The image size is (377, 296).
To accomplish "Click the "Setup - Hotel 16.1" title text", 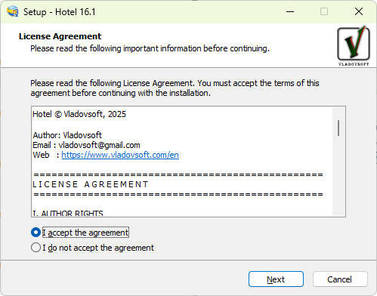I will [x=60, y=12].
